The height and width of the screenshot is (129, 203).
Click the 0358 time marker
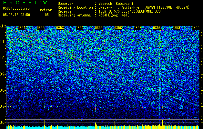157,28
